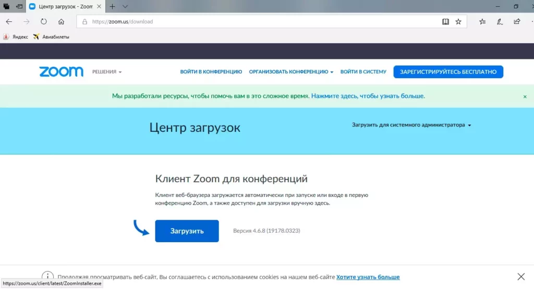534x289 pixels.
Task: Open reading view book icon
Action: coord(445,21)
